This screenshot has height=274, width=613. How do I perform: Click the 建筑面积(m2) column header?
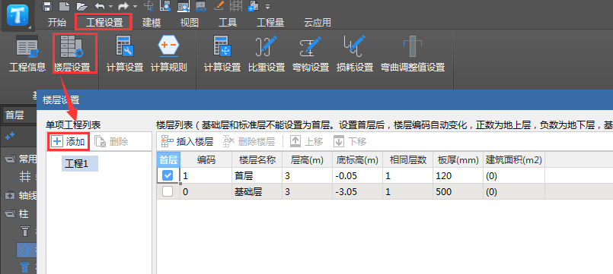[514, 160]
